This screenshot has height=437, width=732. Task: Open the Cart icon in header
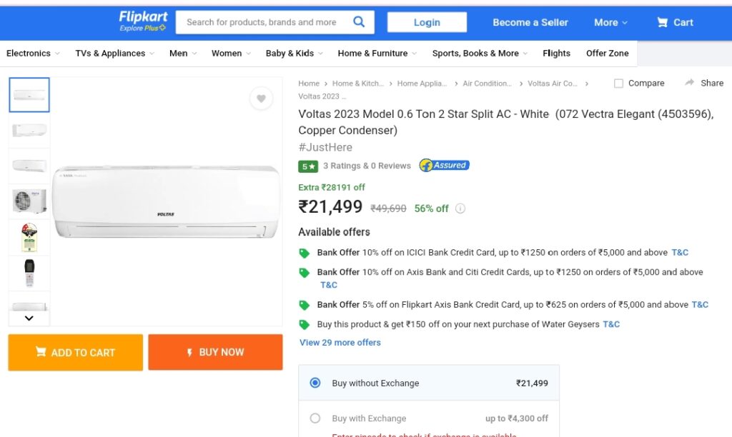coord(662,22)
